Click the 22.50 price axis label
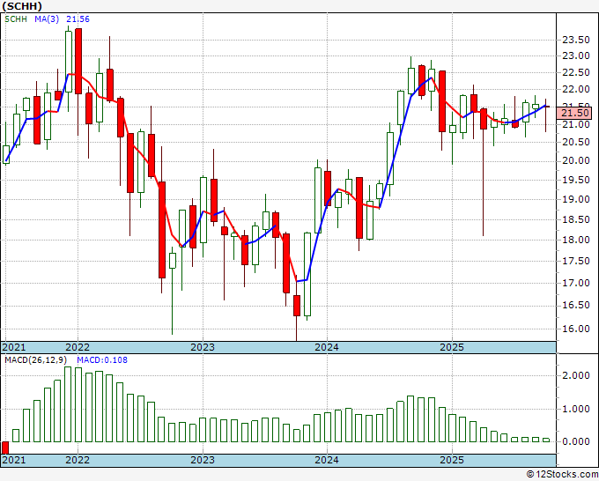This screenshot has width=599, height=481. pos(576,72)
